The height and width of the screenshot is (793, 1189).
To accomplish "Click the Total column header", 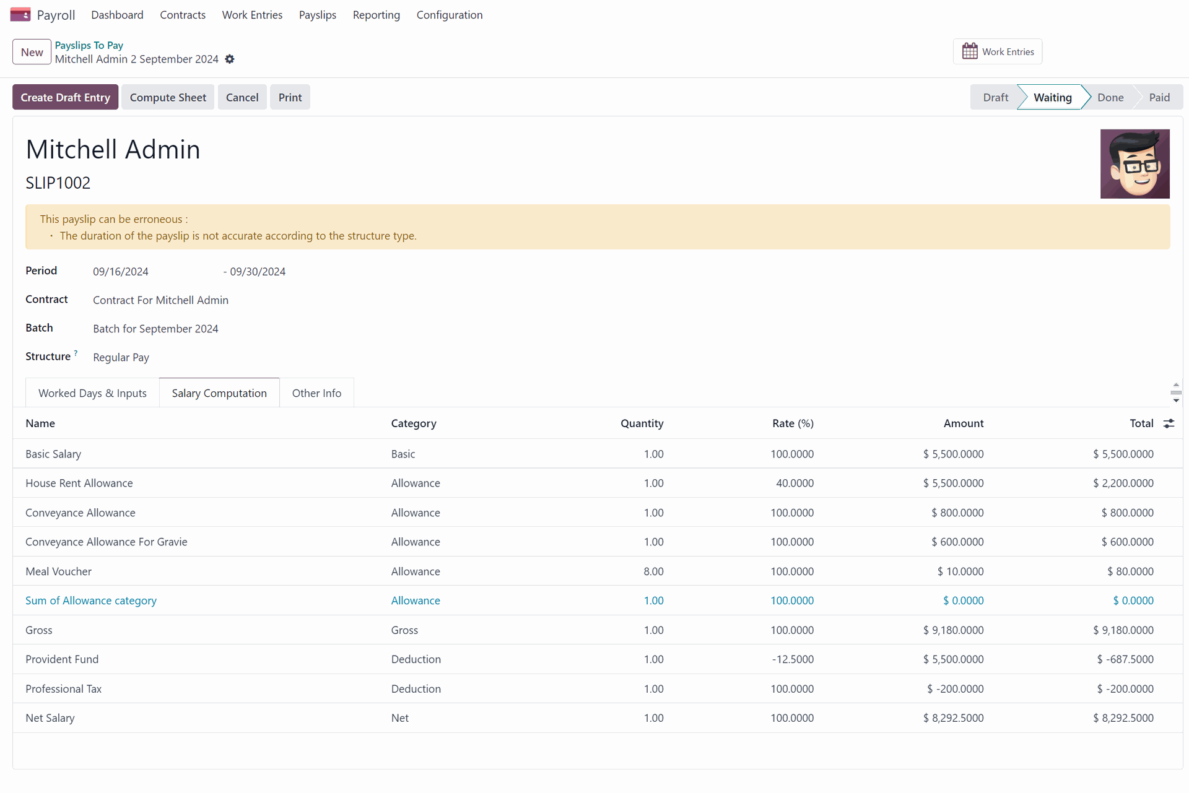I will 1141,423.
